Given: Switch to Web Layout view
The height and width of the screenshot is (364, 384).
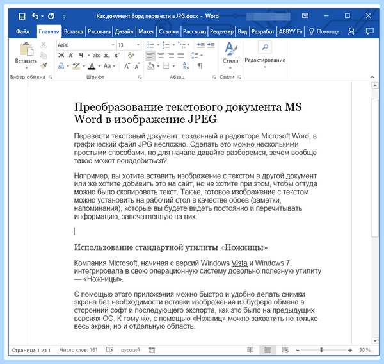Looking at the screenshot, I should tap(285, 350).
